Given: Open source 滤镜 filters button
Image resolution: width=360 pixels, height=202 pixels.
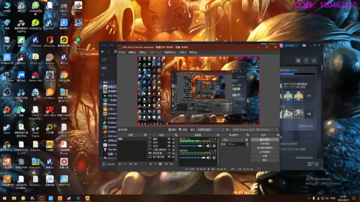Looking at the screenshot, I should click(183, 130).
